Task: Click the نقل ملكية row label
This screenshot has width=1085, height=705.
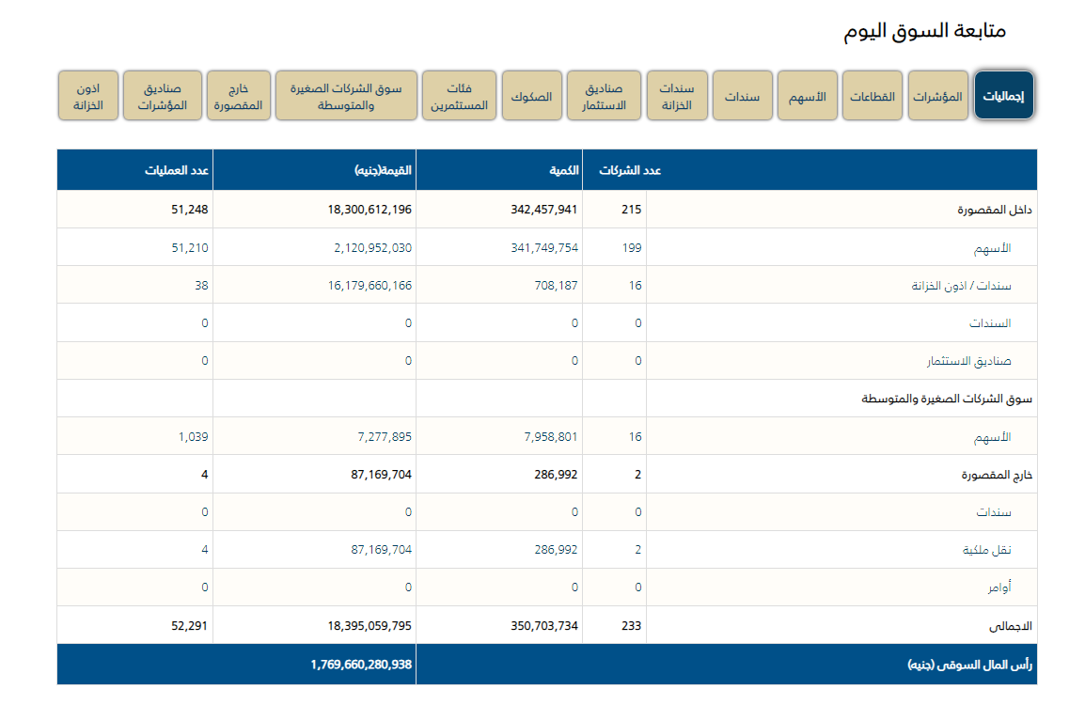Action: [x=986, y=550]
